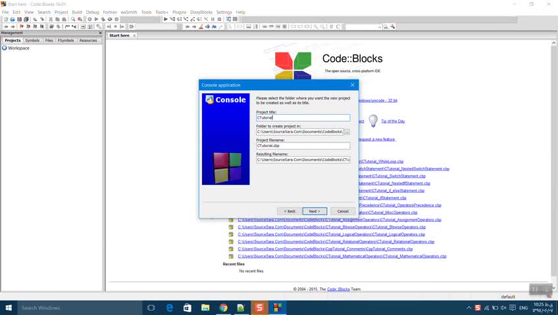The height and width of the screenshot is (315, 558).
Task: Click the Replace toolbar icon
Action: click(80, 19)
